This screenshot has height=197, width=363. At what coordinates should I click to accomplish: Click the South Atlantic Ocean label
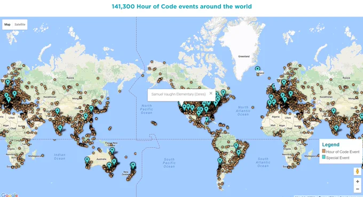click(263, 162)
